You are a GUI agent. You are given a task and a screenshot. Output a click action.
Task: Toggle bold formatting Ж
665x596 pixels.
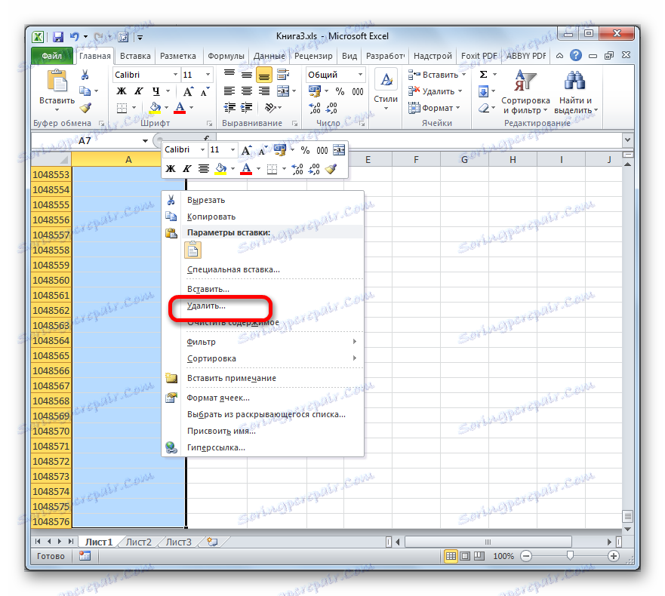[x=121, y=91]
